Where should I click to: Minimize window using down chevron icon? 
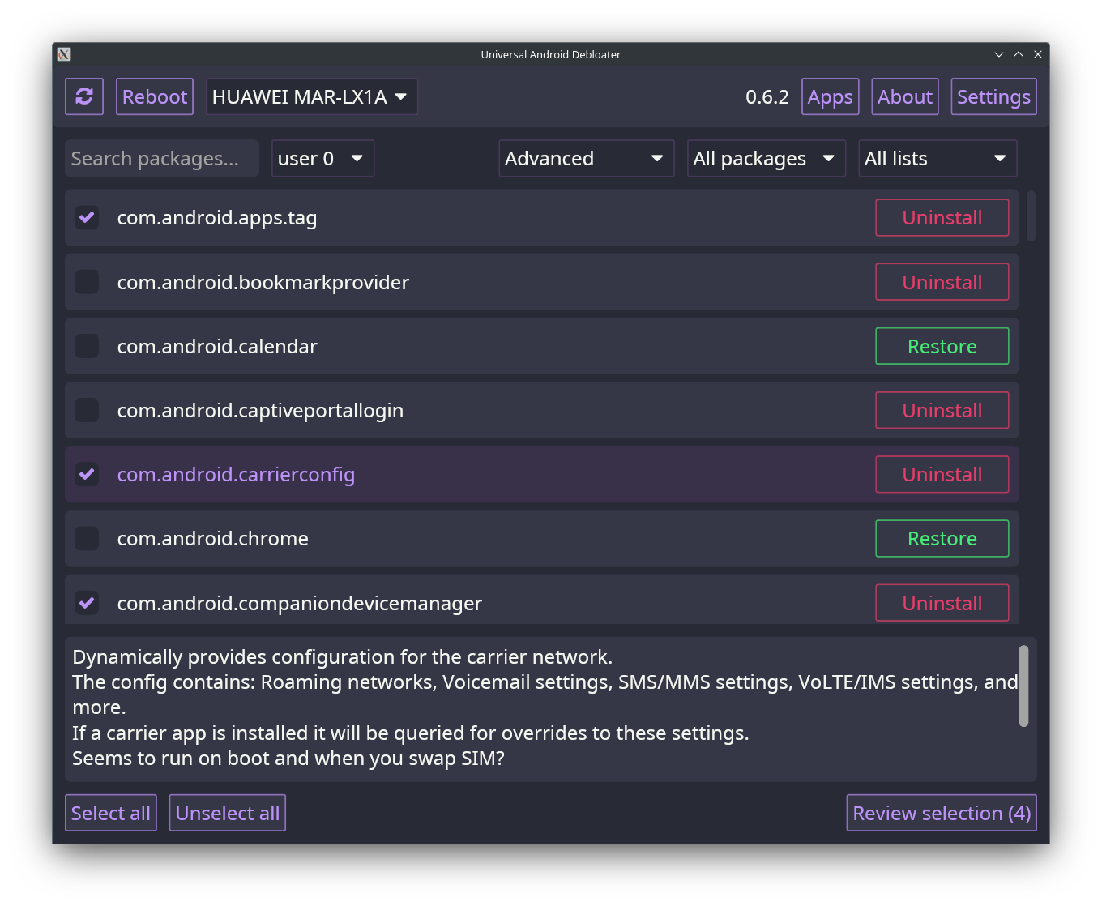(x=999, y=54)
